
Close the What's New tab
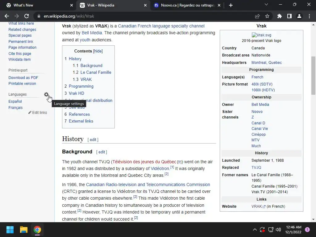click(72, 5)
